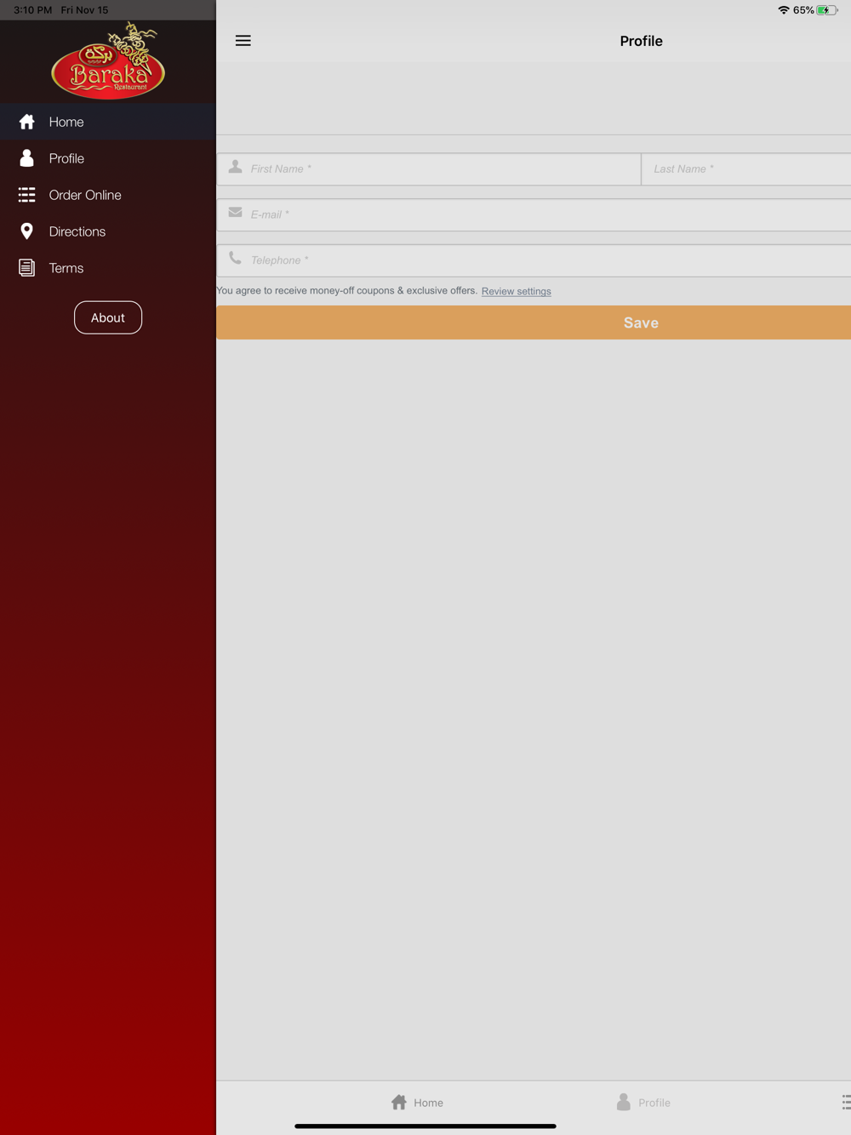Open Terms from sidebar
851x1135 pixels.
click(x=108, y=268)
